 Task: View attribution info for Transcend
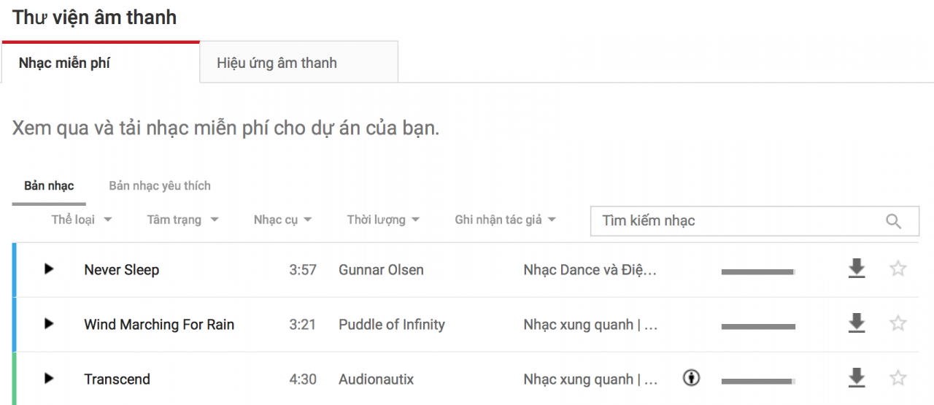pyautogui.click(x=691, y=378)
